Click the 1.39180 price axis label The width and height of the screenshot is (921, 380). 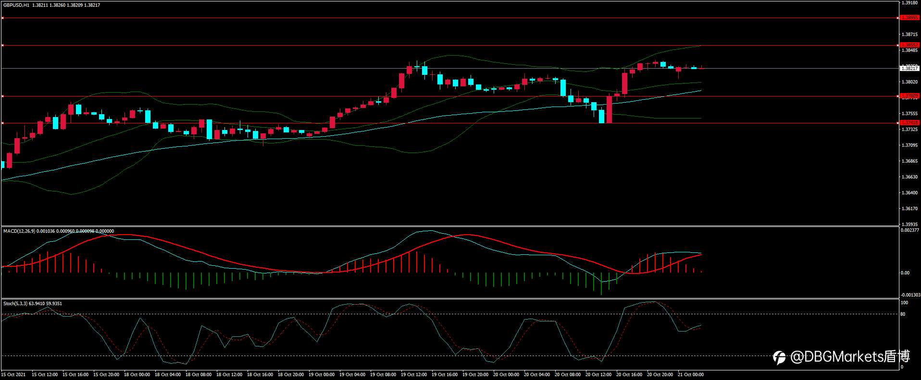tap(909, 3)
